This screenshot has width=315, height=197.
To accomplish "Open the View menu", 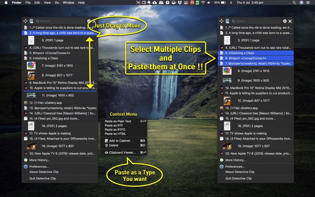I will tap(47, 3).
